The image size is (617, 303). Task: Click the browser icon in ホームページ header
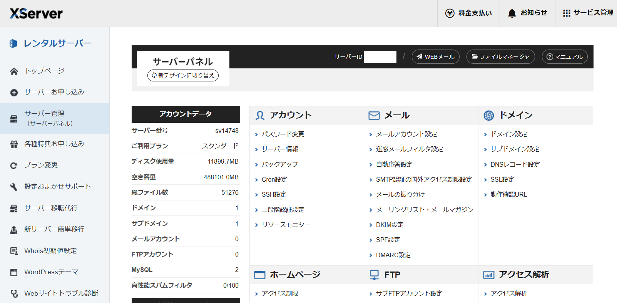click(260, 275)
